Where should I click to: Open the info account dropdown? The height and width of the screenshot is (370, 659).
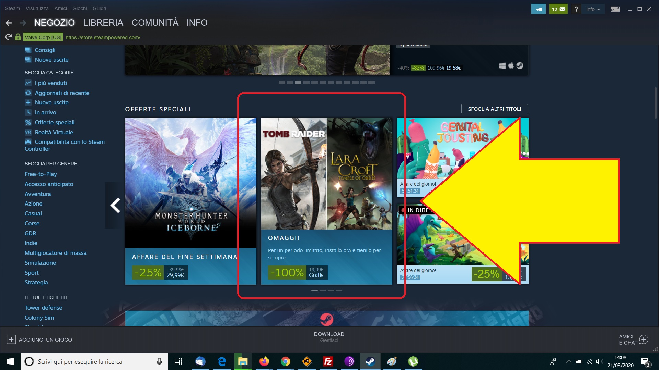coord(593,9)
